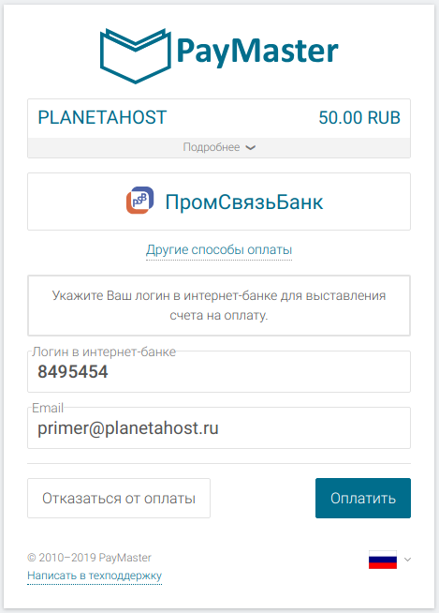Click the Оплатить pay button

(363, 498)
